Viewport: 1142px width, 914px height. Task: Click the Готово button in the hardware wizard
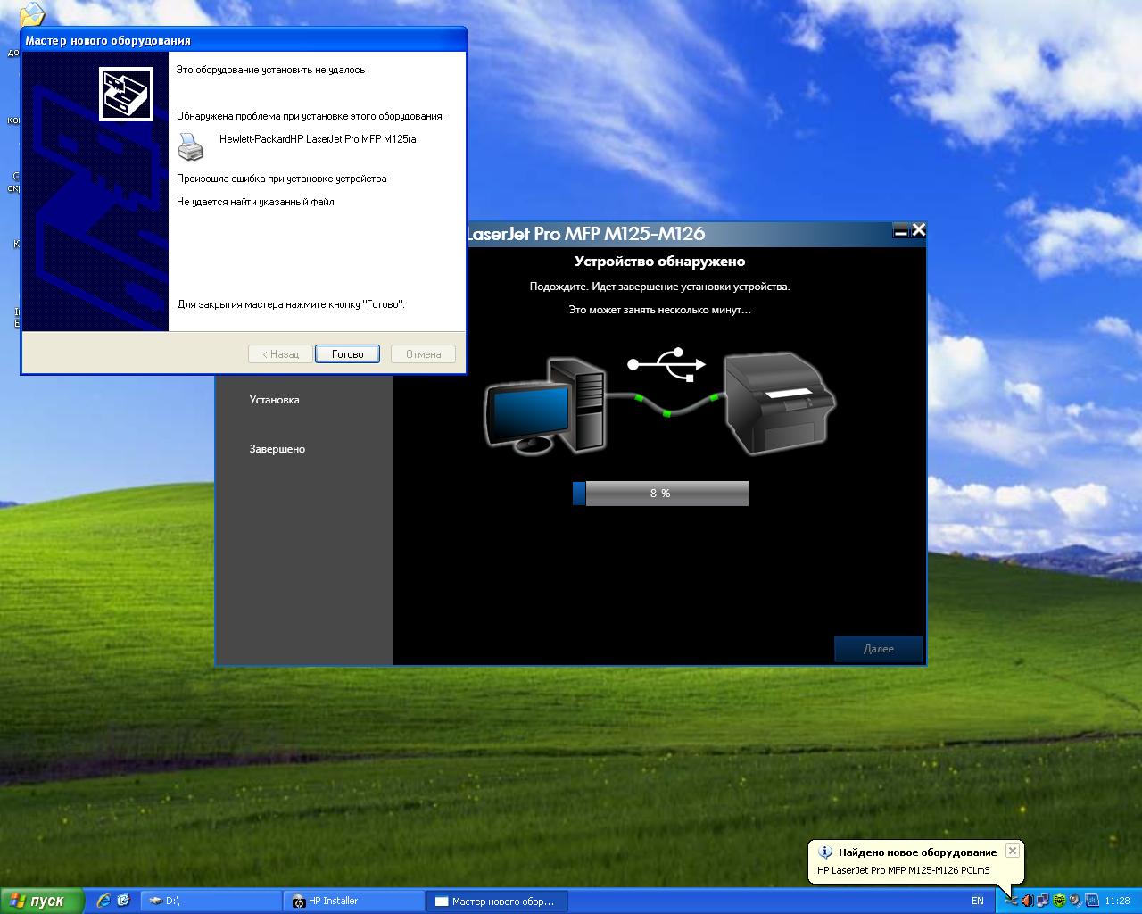[347, 354]
